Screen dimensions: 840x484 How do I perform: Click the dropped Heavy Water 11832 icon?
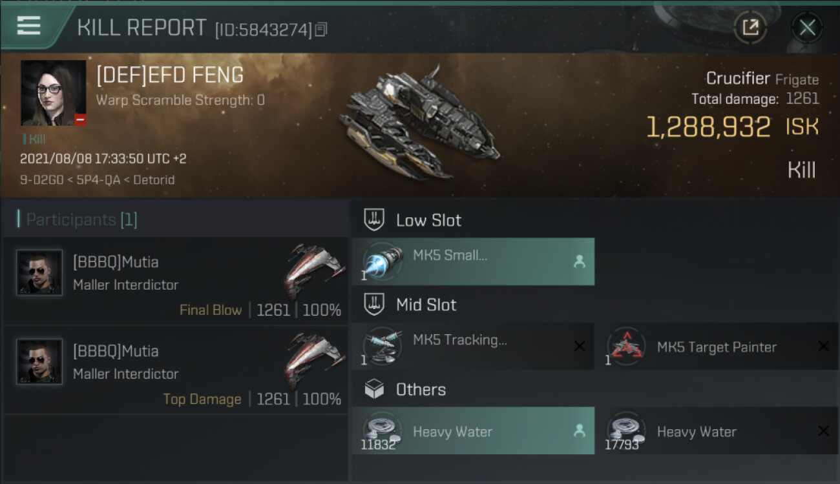tap(381, 430)
